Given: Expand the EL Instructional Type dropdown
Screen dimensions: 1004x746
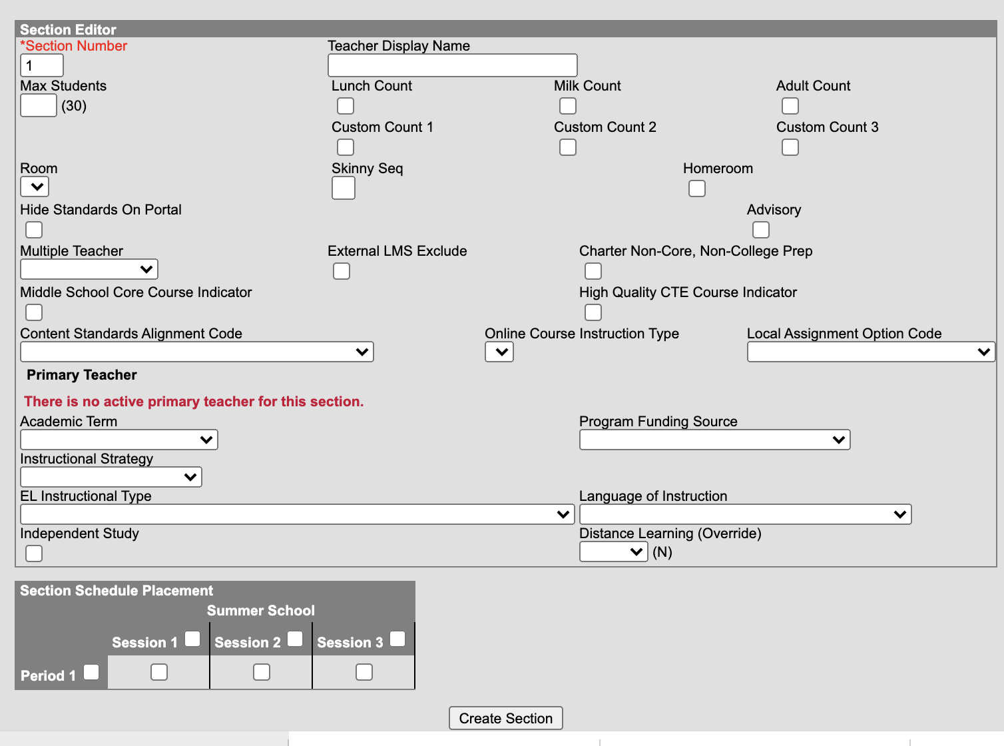Looking at the screenshot, I should (298, 514).
